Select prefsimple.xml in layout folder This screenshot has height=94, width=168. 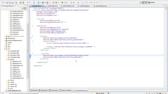17,76
